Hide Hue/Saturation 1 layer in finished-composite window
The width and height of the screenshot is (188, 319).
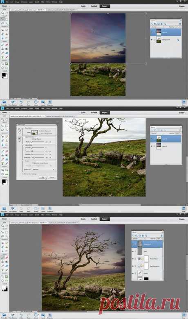(133, 266)
